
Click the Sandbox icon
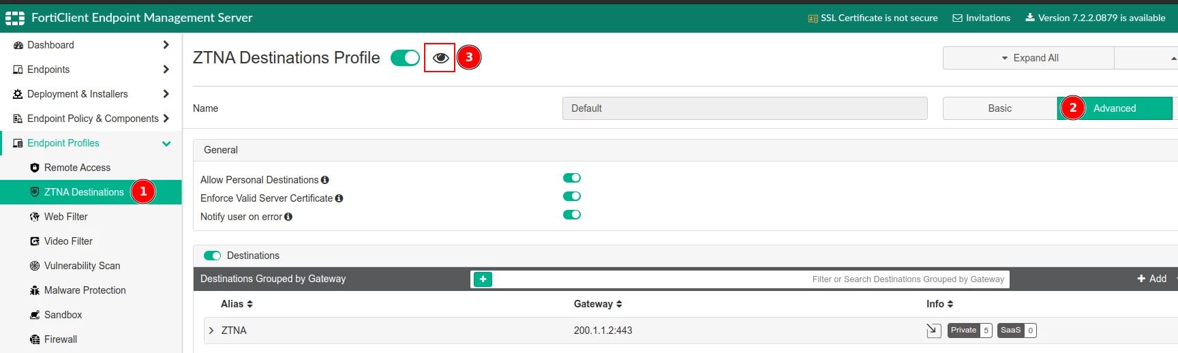35,315
